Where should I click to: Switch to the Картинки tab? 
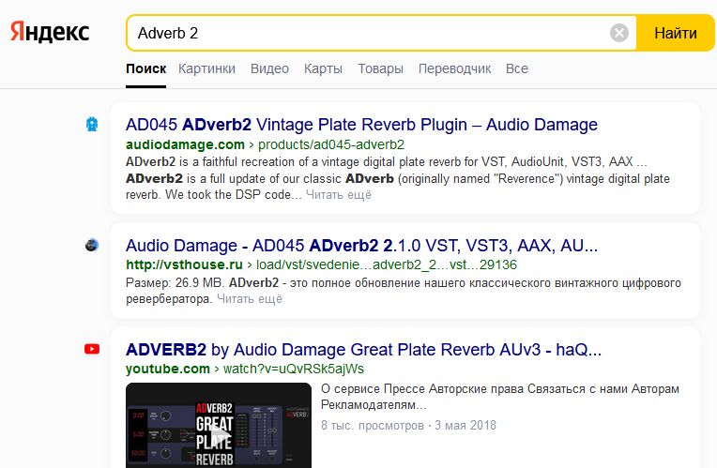click(206, 68)
